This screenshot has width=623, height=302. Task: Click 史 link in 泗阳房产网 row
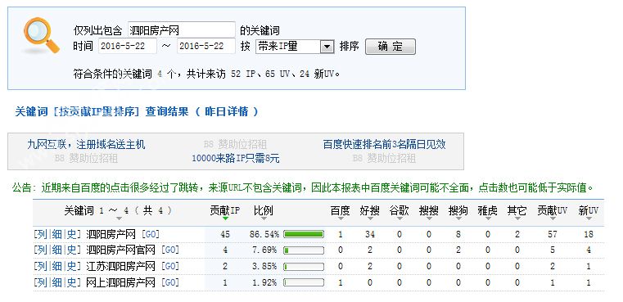pos(72,234)
